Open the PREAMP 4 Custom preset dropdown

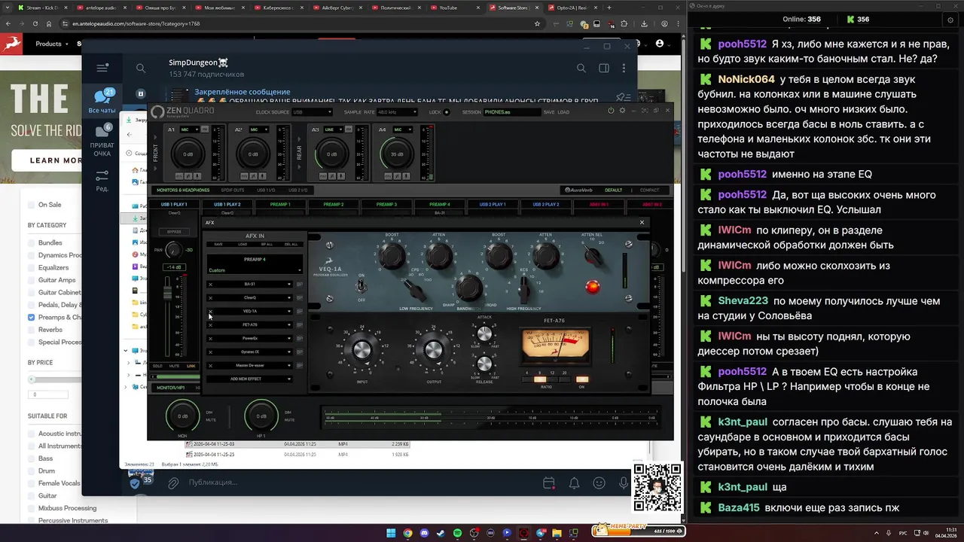pyautogui.click(x=255, y=269)
